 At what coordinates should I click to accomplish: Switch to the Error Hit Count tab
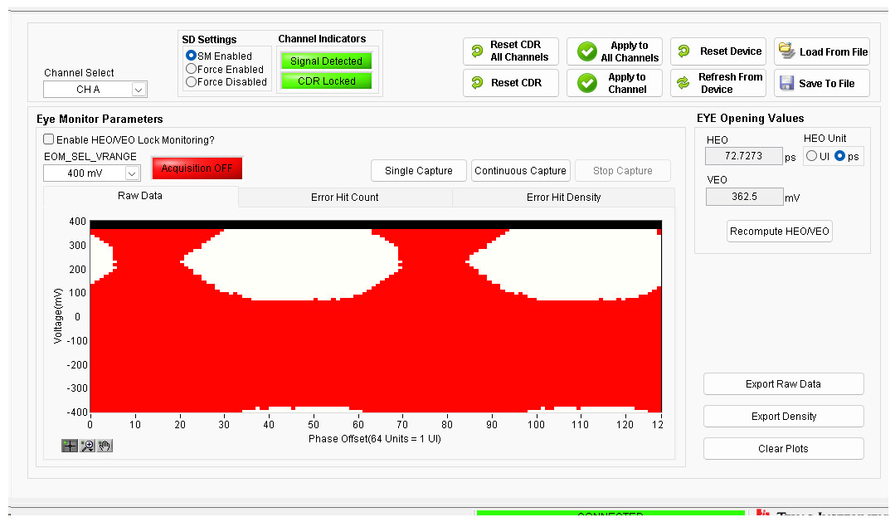(345, 197)
